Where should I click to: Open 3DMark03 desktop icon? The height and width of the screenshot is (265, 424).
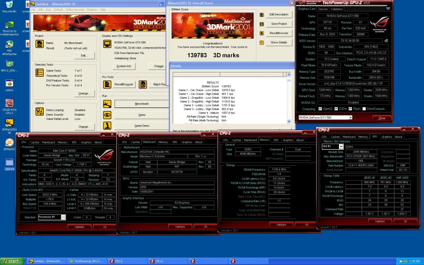click(x=10, y=142)
